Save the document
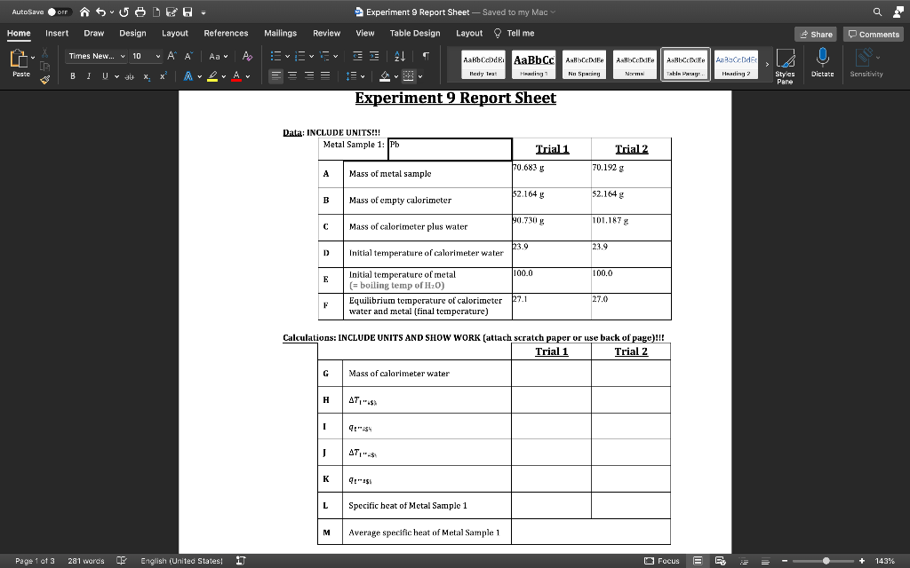910x568 pixels. coord(188,12)
